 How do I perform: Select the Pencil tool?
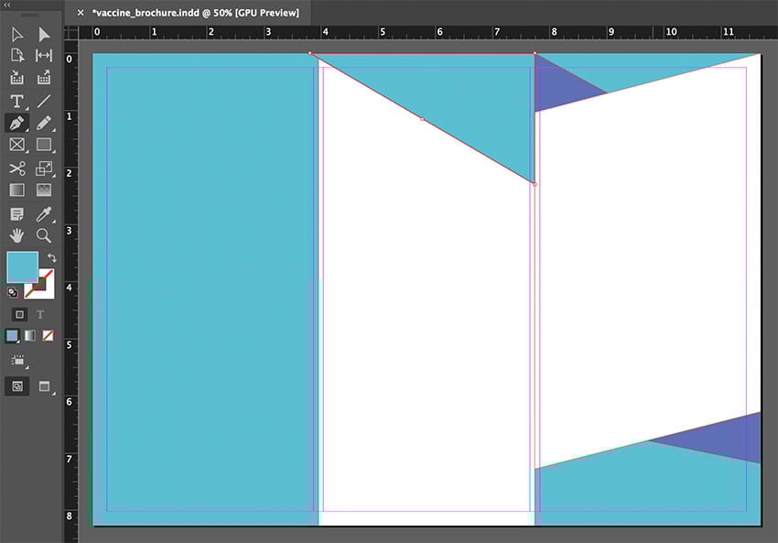[44, 123]
